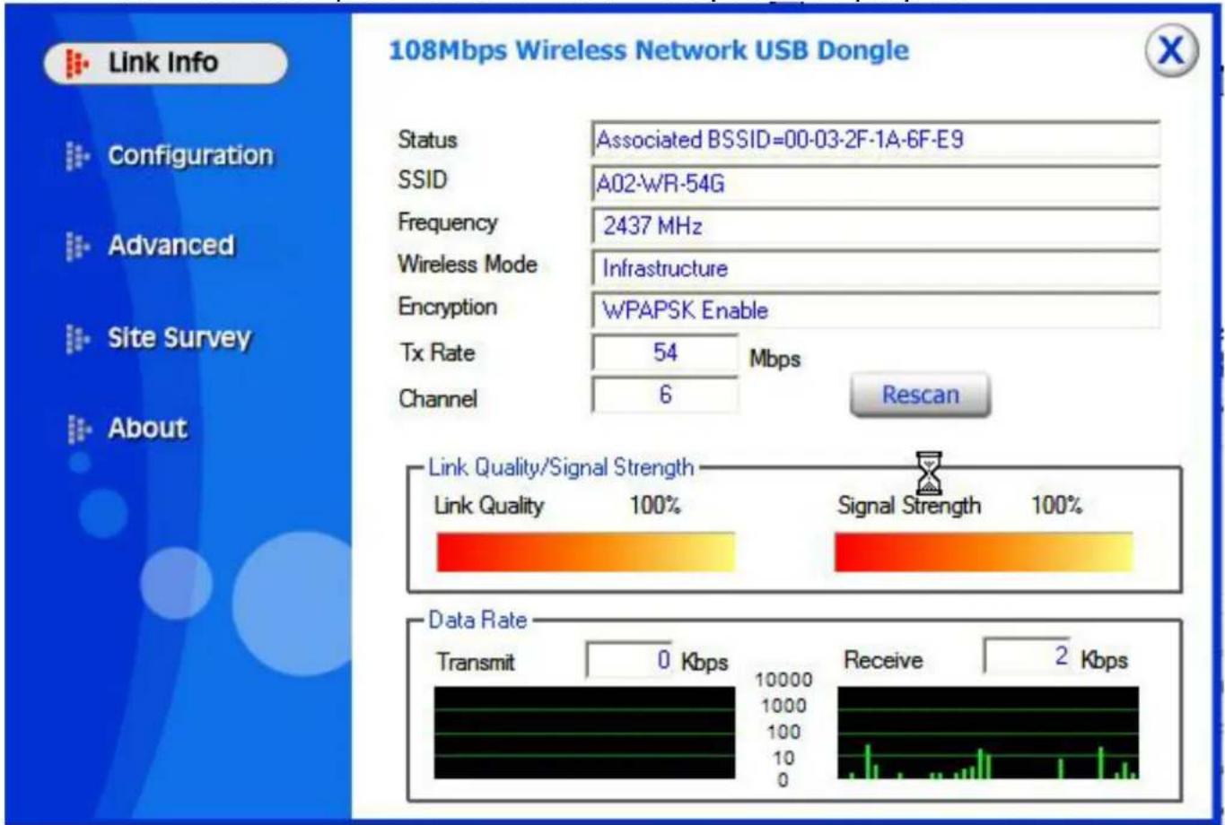1225x825 pixels.
Task: Click the Tx Rate field showing 54
Action: pos(665,352)
